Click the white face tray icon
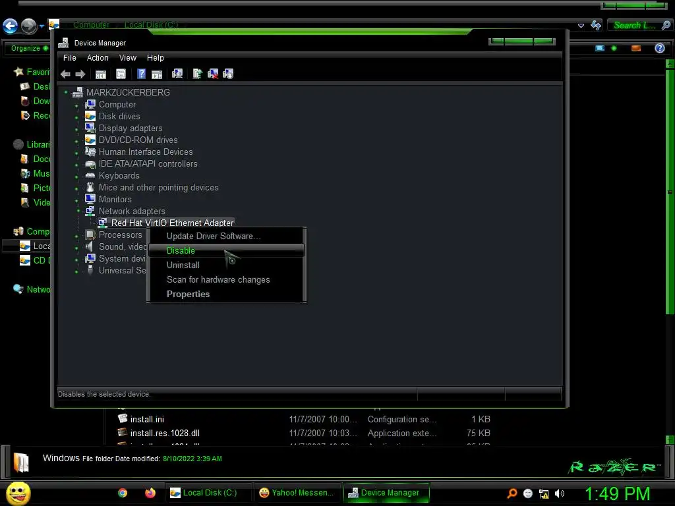This screenshot has height=506, width=675. tap(528, 493)
